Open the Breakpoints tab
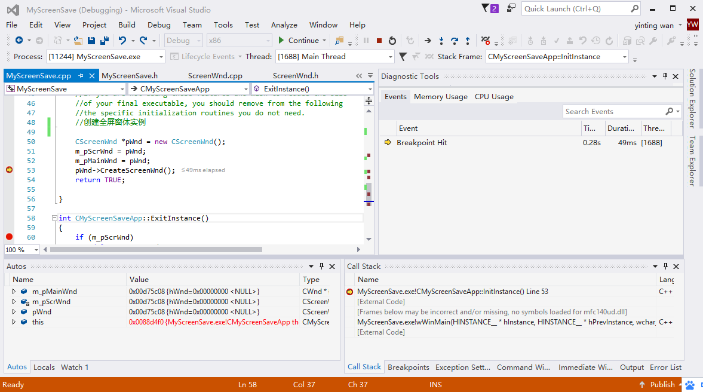 409,367
